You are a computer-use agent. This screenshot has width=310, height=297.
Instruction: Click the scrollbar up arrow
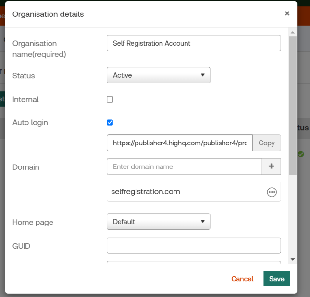(292, 33)
